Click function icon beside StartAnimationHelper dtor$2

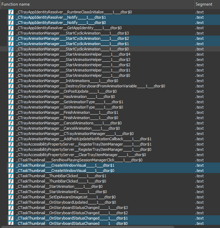coord(11,65)
